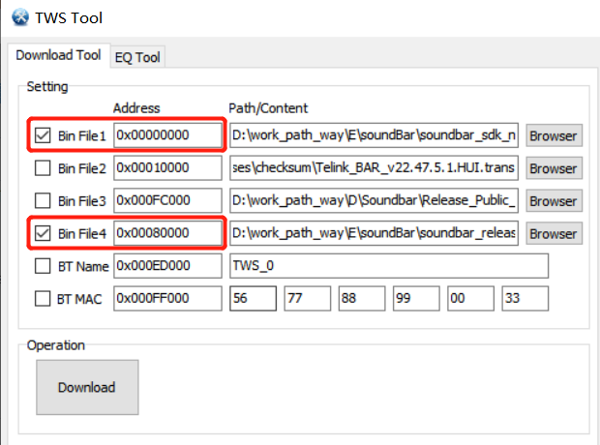This screenshot has width=600, height=445.
Task: Click Bin File1 address field 0x00000000
Action: point(166,136)
